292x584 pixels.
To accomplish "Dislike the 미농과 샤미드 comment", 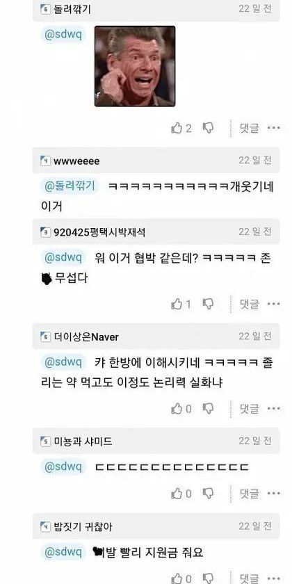I will tap(208, 494).
